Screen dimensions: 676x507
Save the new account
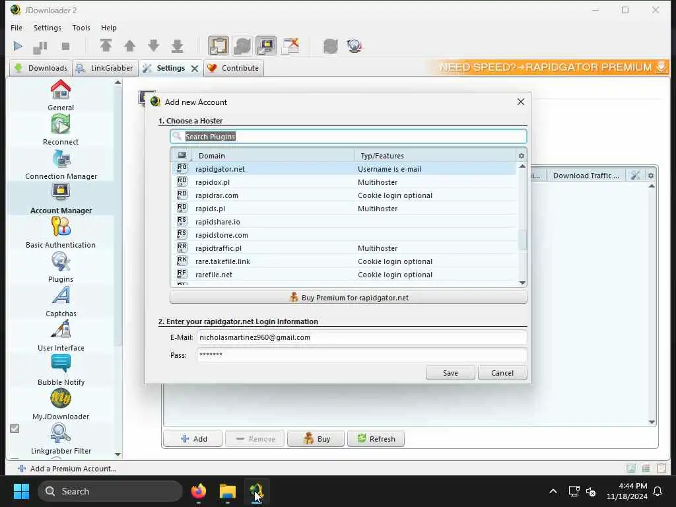pyautogui.click(x=450, y=373)
